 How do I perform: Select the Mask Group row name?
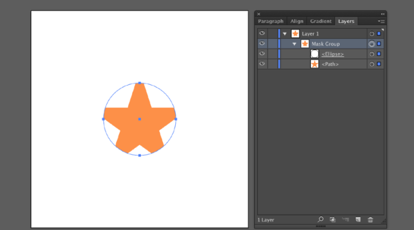[326, 44]
